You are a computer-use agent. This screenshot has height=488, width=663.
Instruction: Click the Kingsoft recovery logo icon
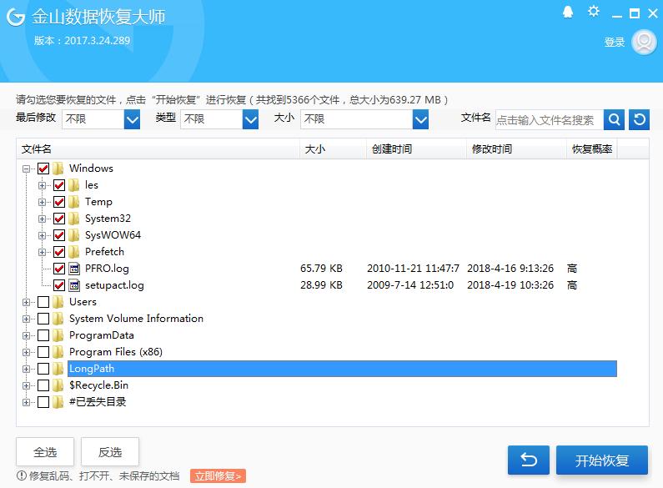16,17
